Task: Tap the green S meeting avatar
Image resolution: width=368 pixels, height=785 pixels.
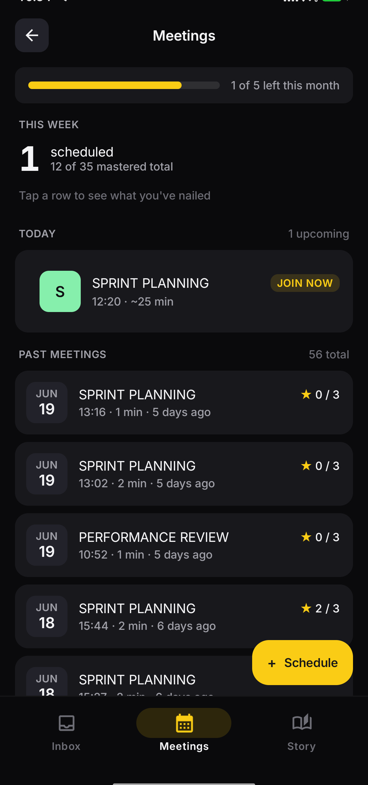Action: point(60,291)
